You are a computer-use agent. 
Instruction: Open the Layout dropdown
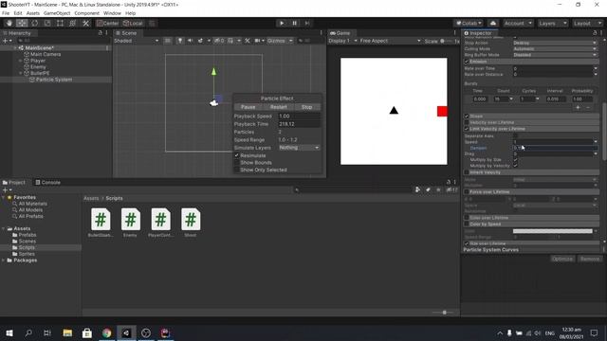coord(587,23)
